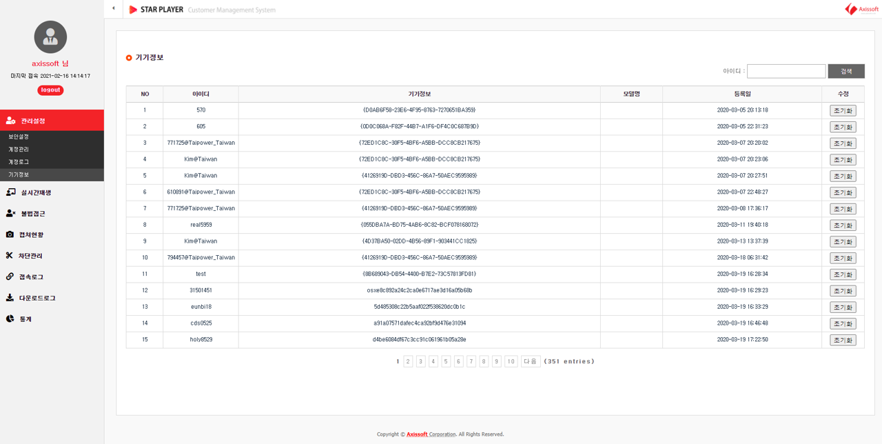Focus the 아이디 search input field
The height and width of the screenshot is (444, 882).
[786, 71]
